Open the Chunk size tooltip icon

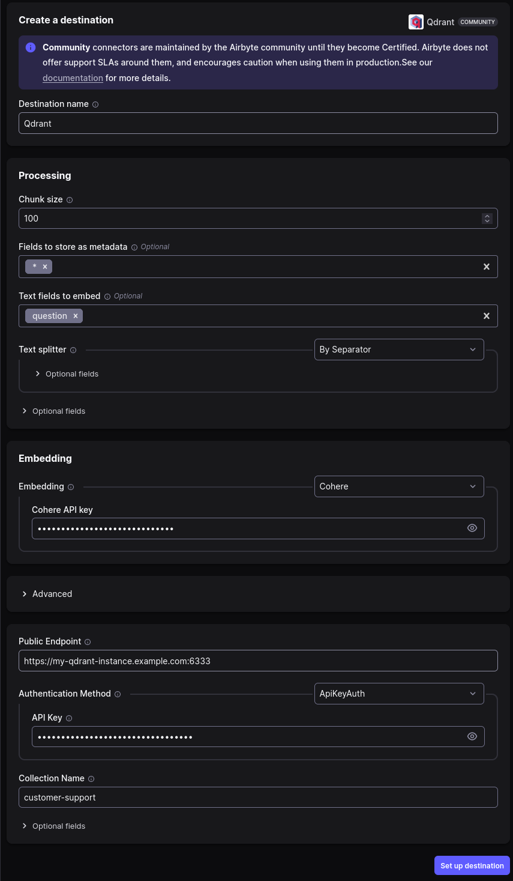click(69, 199)
